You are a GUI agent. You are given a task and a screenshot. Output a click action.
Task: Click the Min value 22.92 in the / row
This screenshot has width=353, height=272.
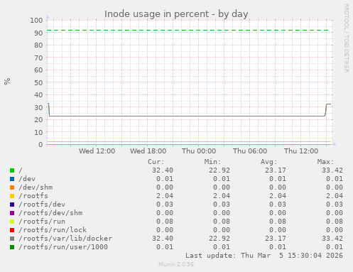219,170
